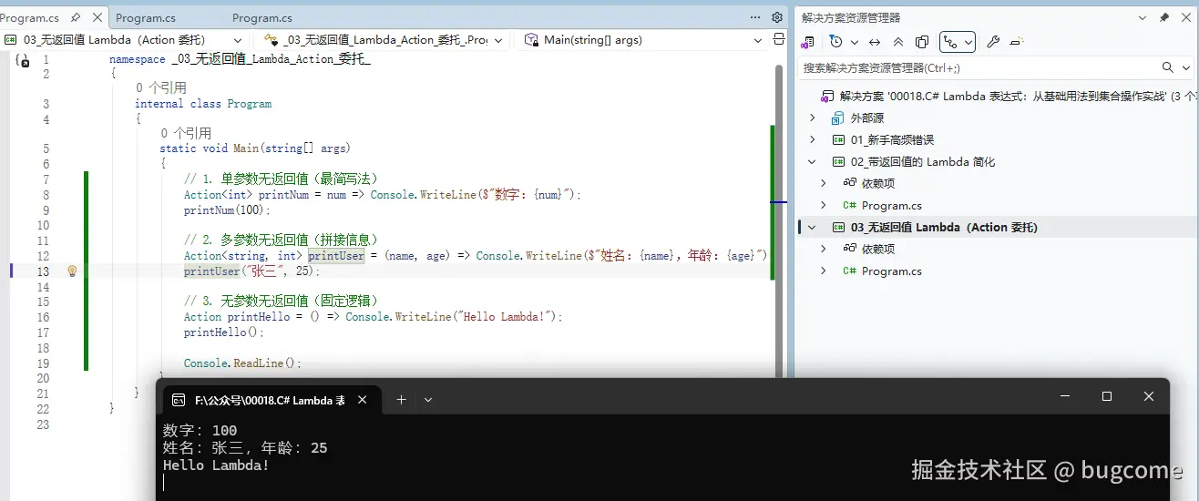1199x501 pixels.
Task: Click Console.ReadLine() on line 19
Action: coord(242,363)
